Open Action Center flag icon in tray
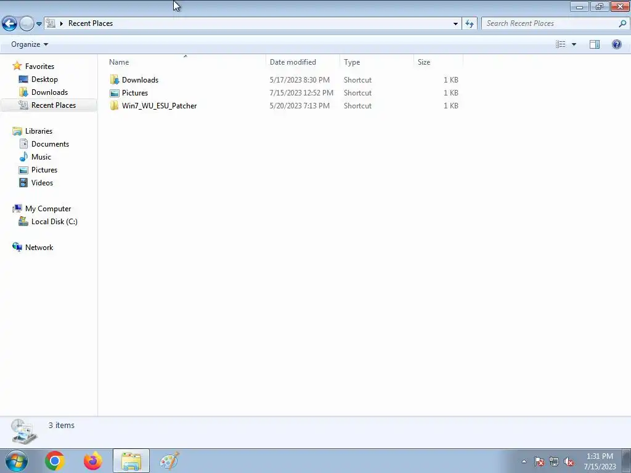 539,461
